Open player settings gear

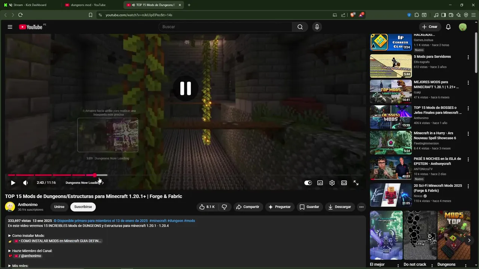[x=332, y=183]
